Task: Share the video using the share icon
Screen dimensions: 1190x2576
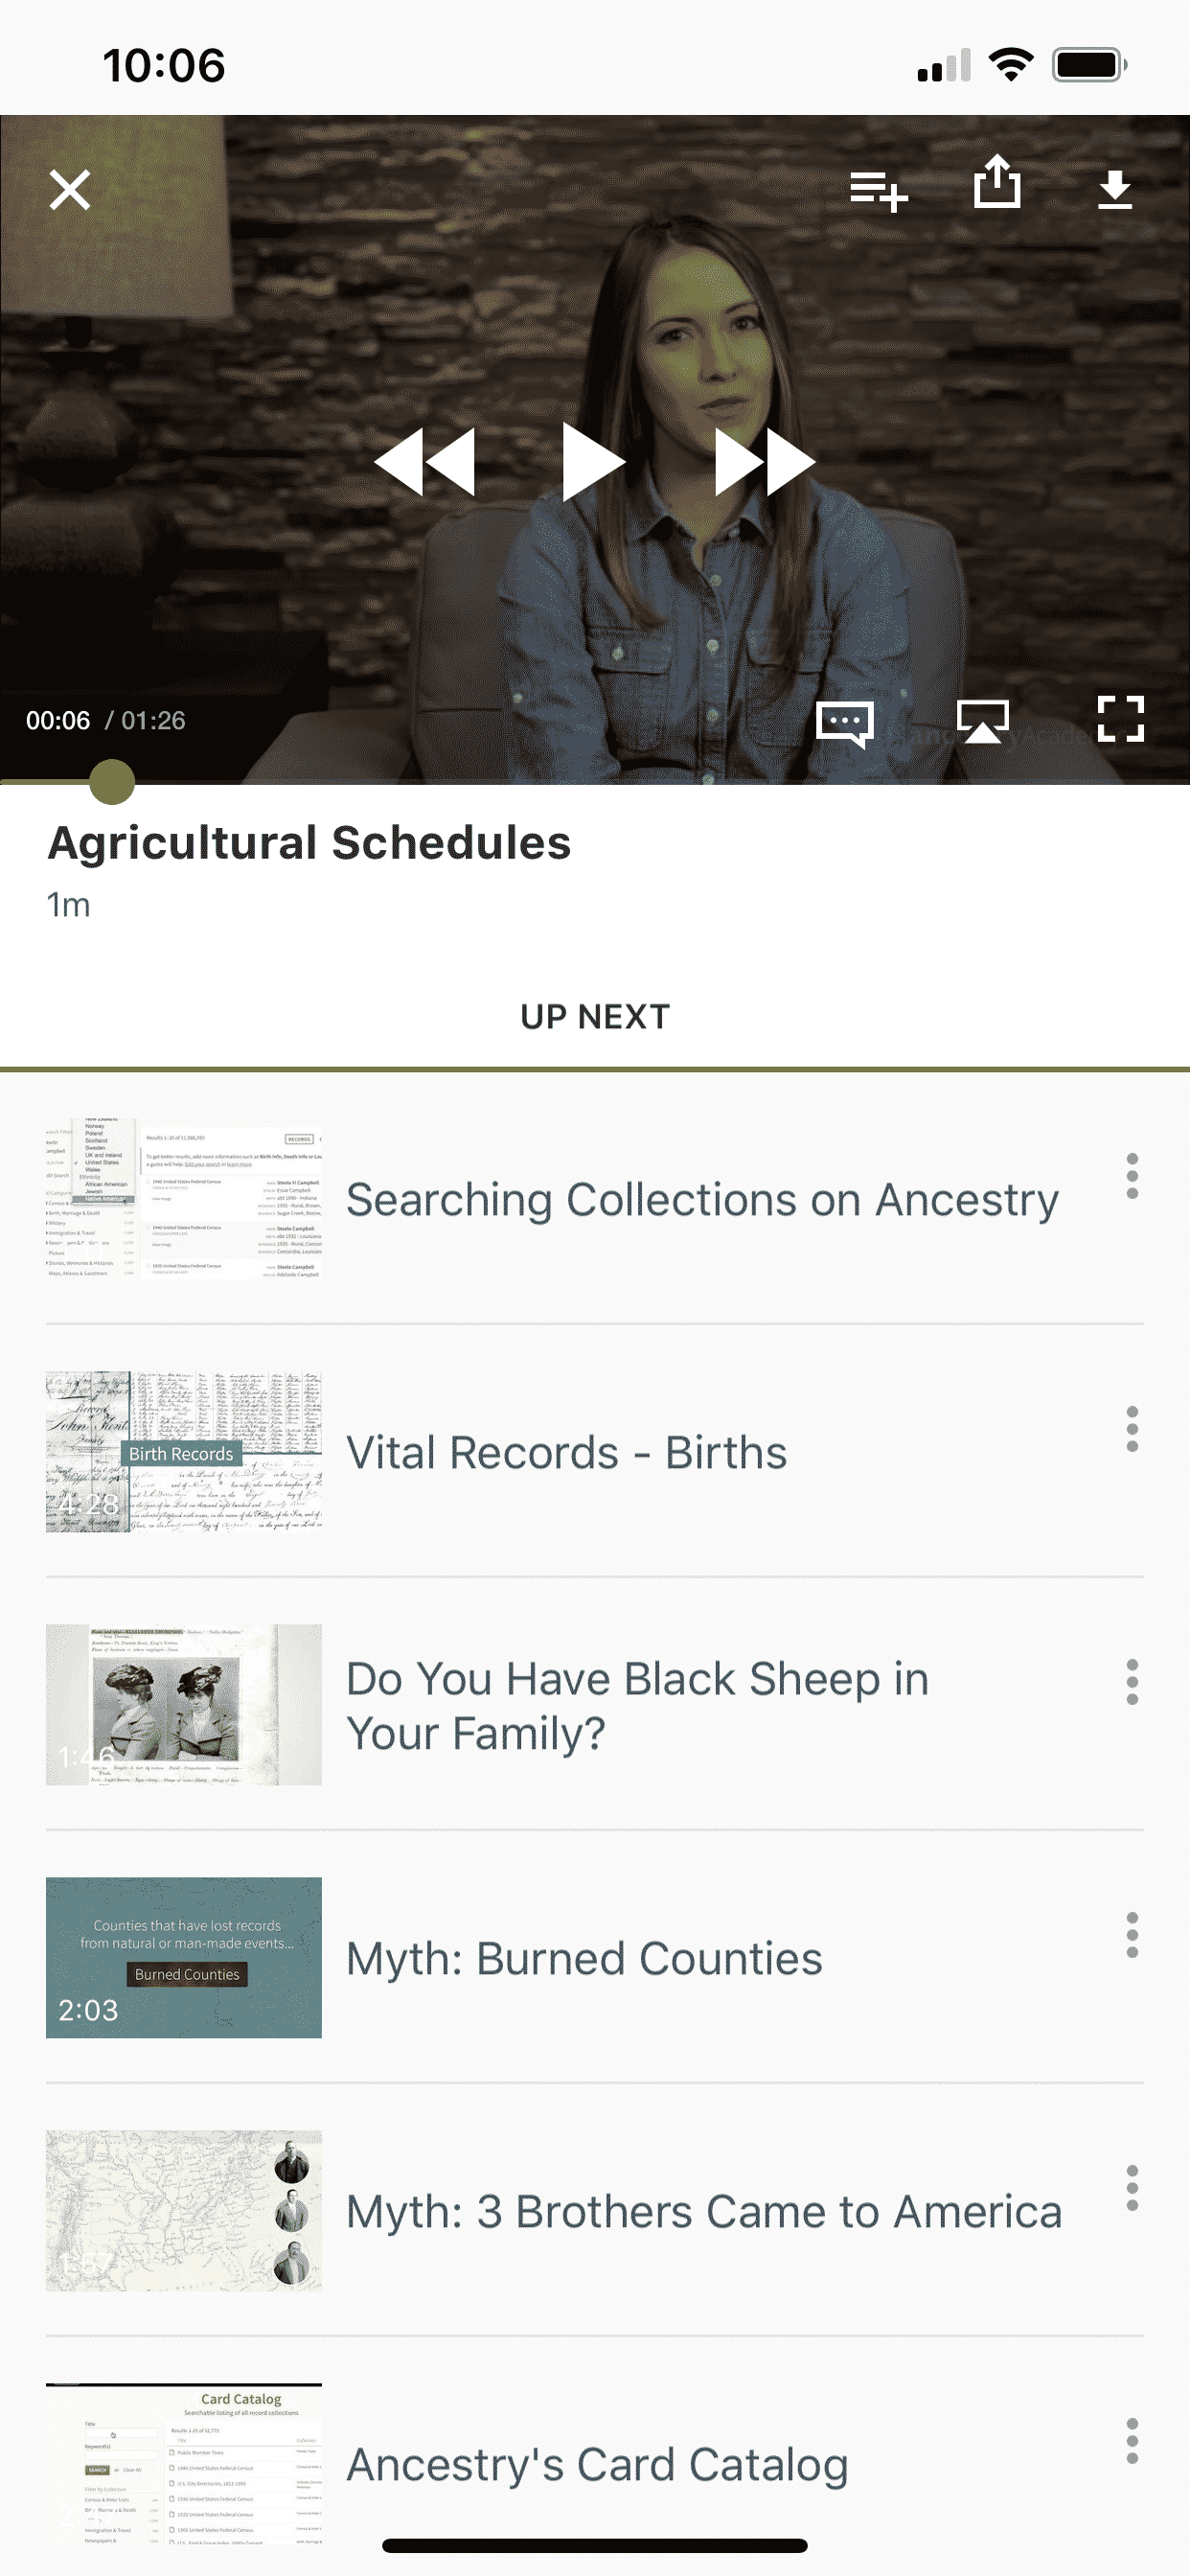Action: coord(996,183)
